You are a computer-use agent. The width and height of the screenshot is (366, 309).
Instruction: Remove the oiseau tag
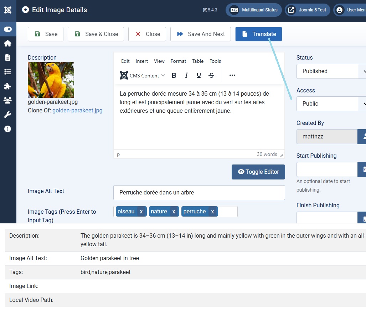[141, 212]
